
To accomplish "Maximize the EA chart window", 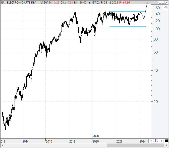I will coord(163,2).
